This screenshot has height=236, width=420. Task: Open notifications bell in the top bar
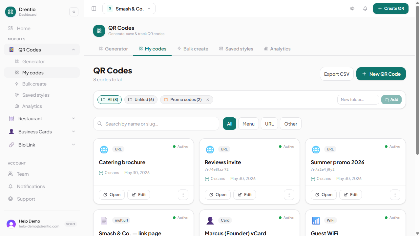tap(365, 9)
